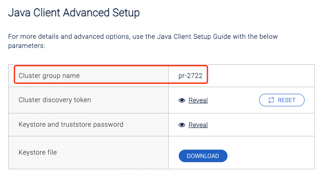Click the Keystore and truststore password label
Image resolution: width=315 pixels, height=173 pixels.
pyautogui.click(x=71, y=125)
